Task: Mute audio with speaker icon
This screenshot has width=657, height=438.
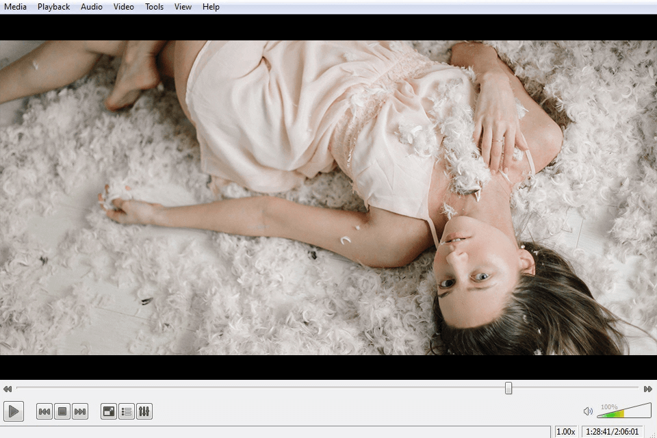Action: tap(588, 411)
